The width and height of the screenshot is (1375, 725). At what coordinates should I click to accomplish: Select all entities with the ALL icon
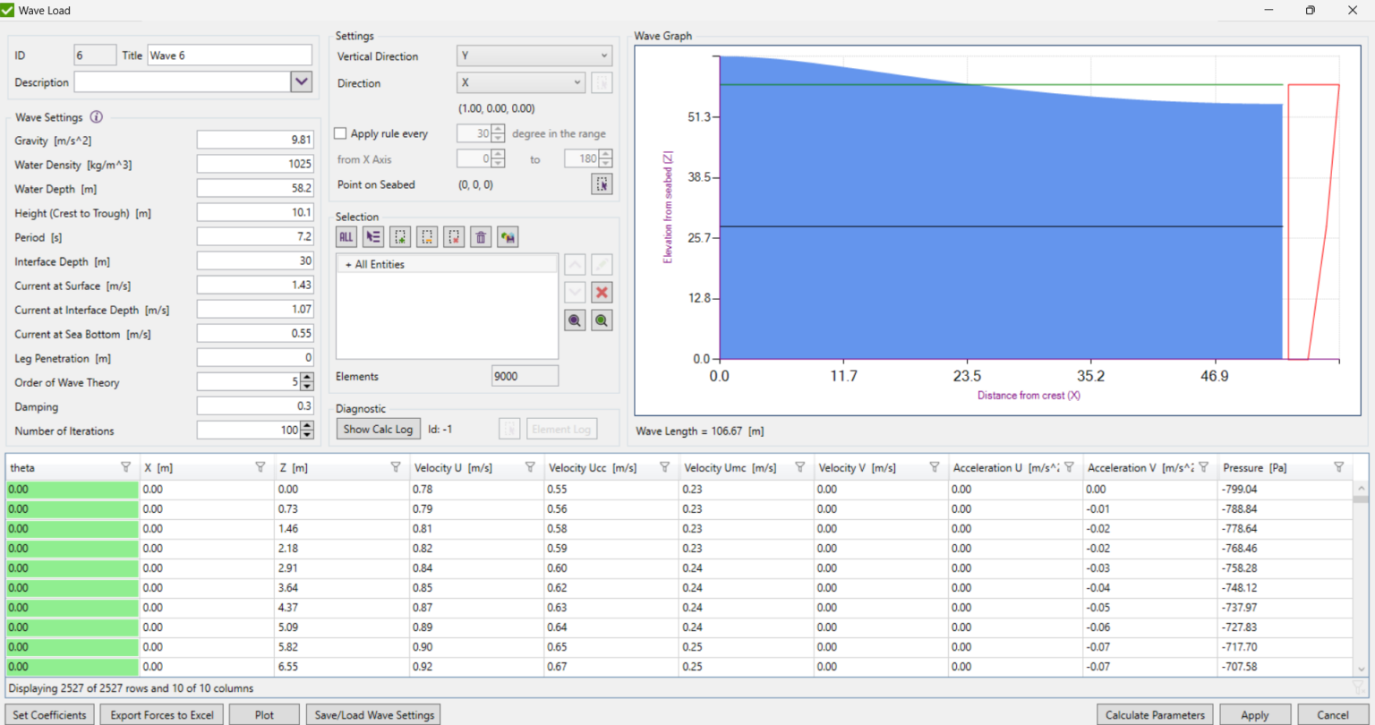tap(346, 236)
